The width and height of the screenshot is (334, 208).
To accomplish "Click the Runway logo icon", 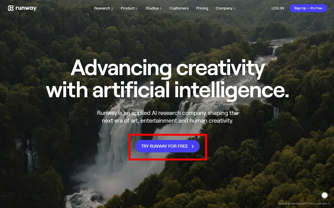I will [11, 8].
